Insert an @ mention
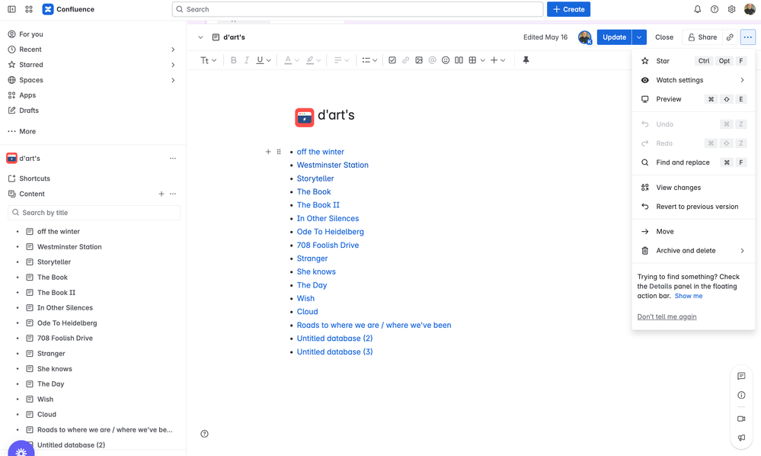Viewport: 761px width, 456px height. [433, 60]
